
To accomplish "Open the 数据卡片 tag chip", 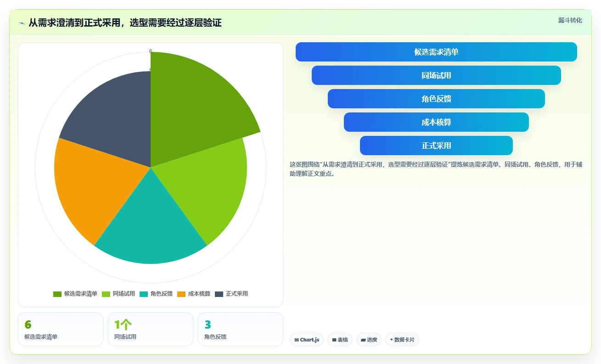I will (402, 340).
